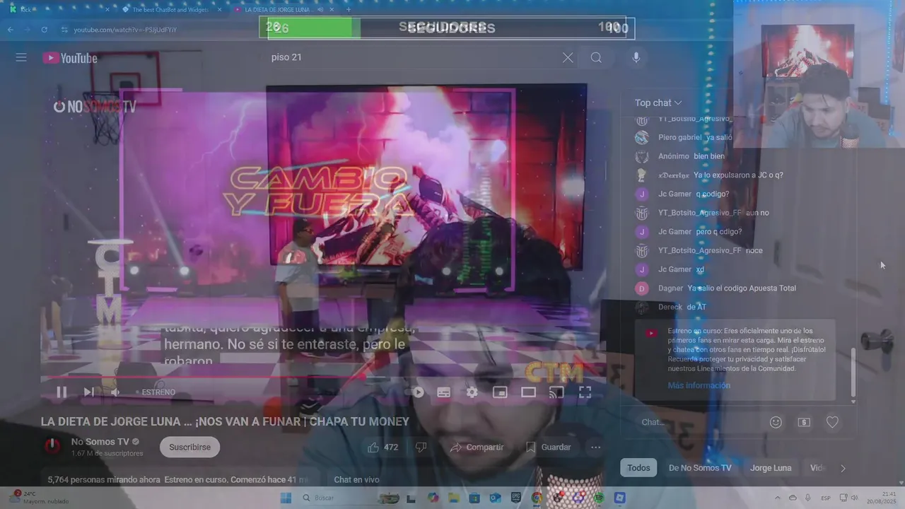Show more chips with the right arrow

843,468
